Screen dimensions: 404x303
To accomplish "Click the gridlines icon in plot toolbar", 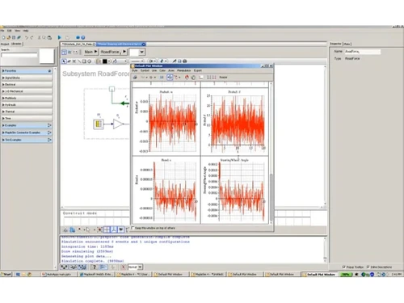I will [208, 78].
